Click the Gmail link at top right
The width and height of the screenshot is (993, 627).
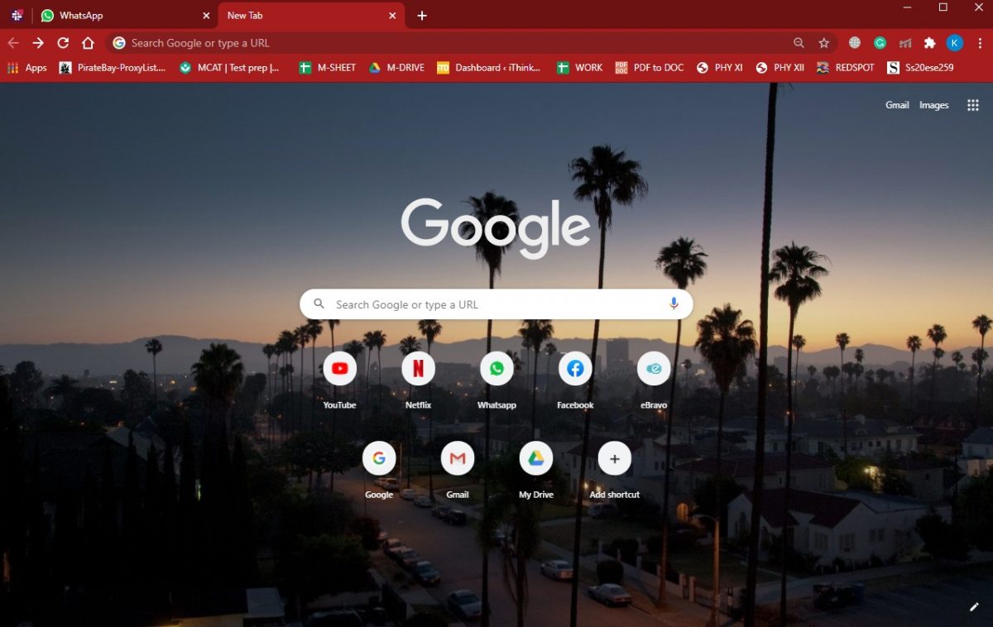(897, 105)
